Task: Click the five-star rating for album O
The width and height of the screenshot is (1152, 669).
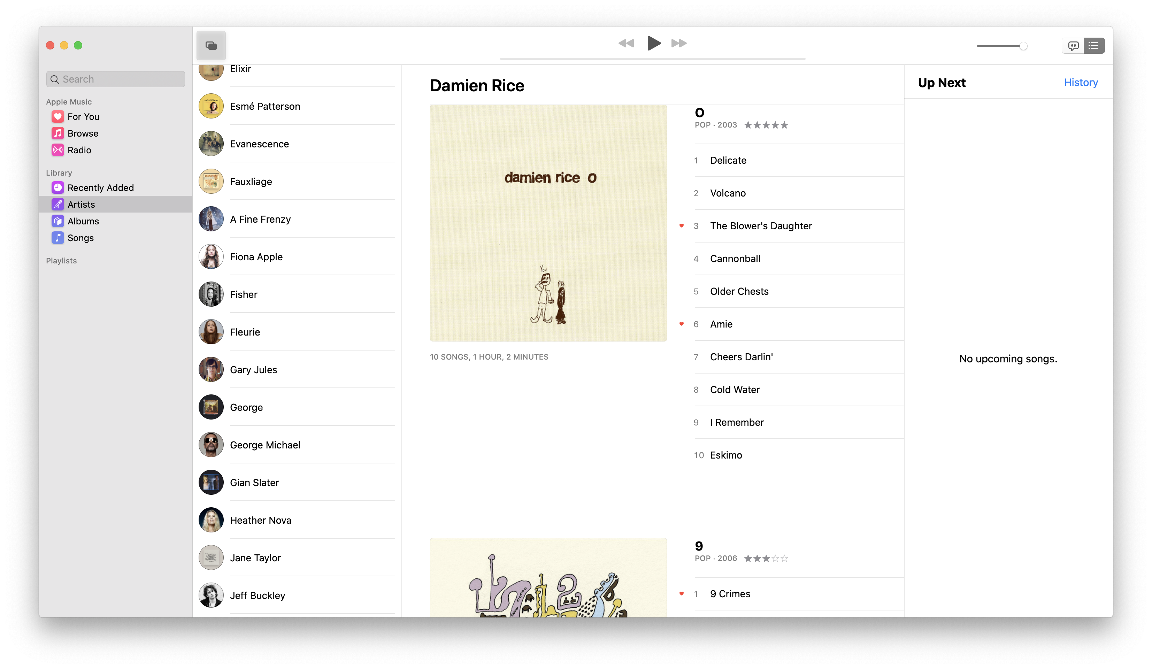Action: pyautogui.click(x=766, y=125)
